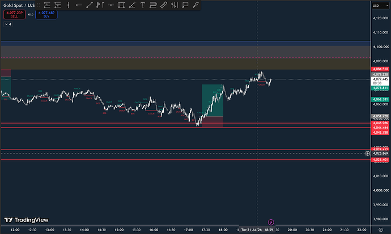Click the 21:00 time axis label
The image size is (391, 234).
[x=327, y=230]
